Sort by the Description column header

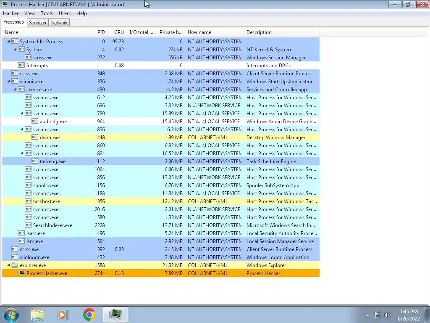tap(282, 32)
